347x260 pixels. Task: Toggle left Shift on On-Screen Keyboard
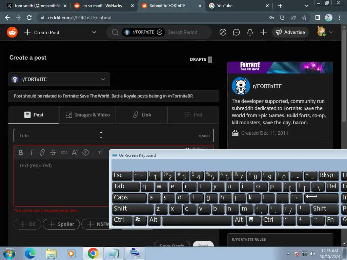[x=133, y=209]
